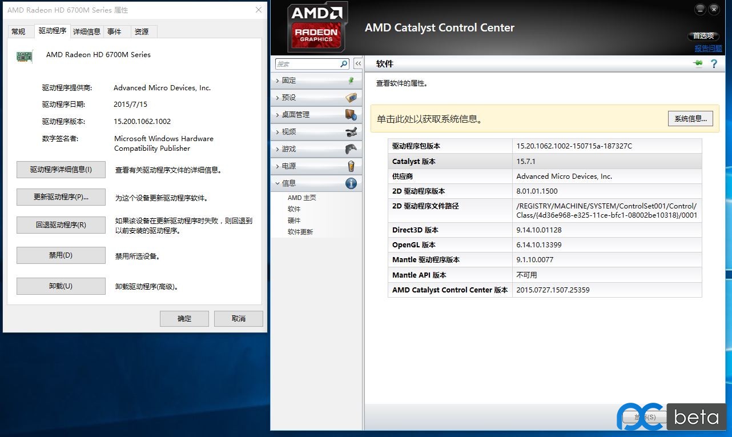Click the yellow 单击此处以获取系统信息 banner
Image resolution: width=732 pixels, height=437 pixels.
point(545,119)
